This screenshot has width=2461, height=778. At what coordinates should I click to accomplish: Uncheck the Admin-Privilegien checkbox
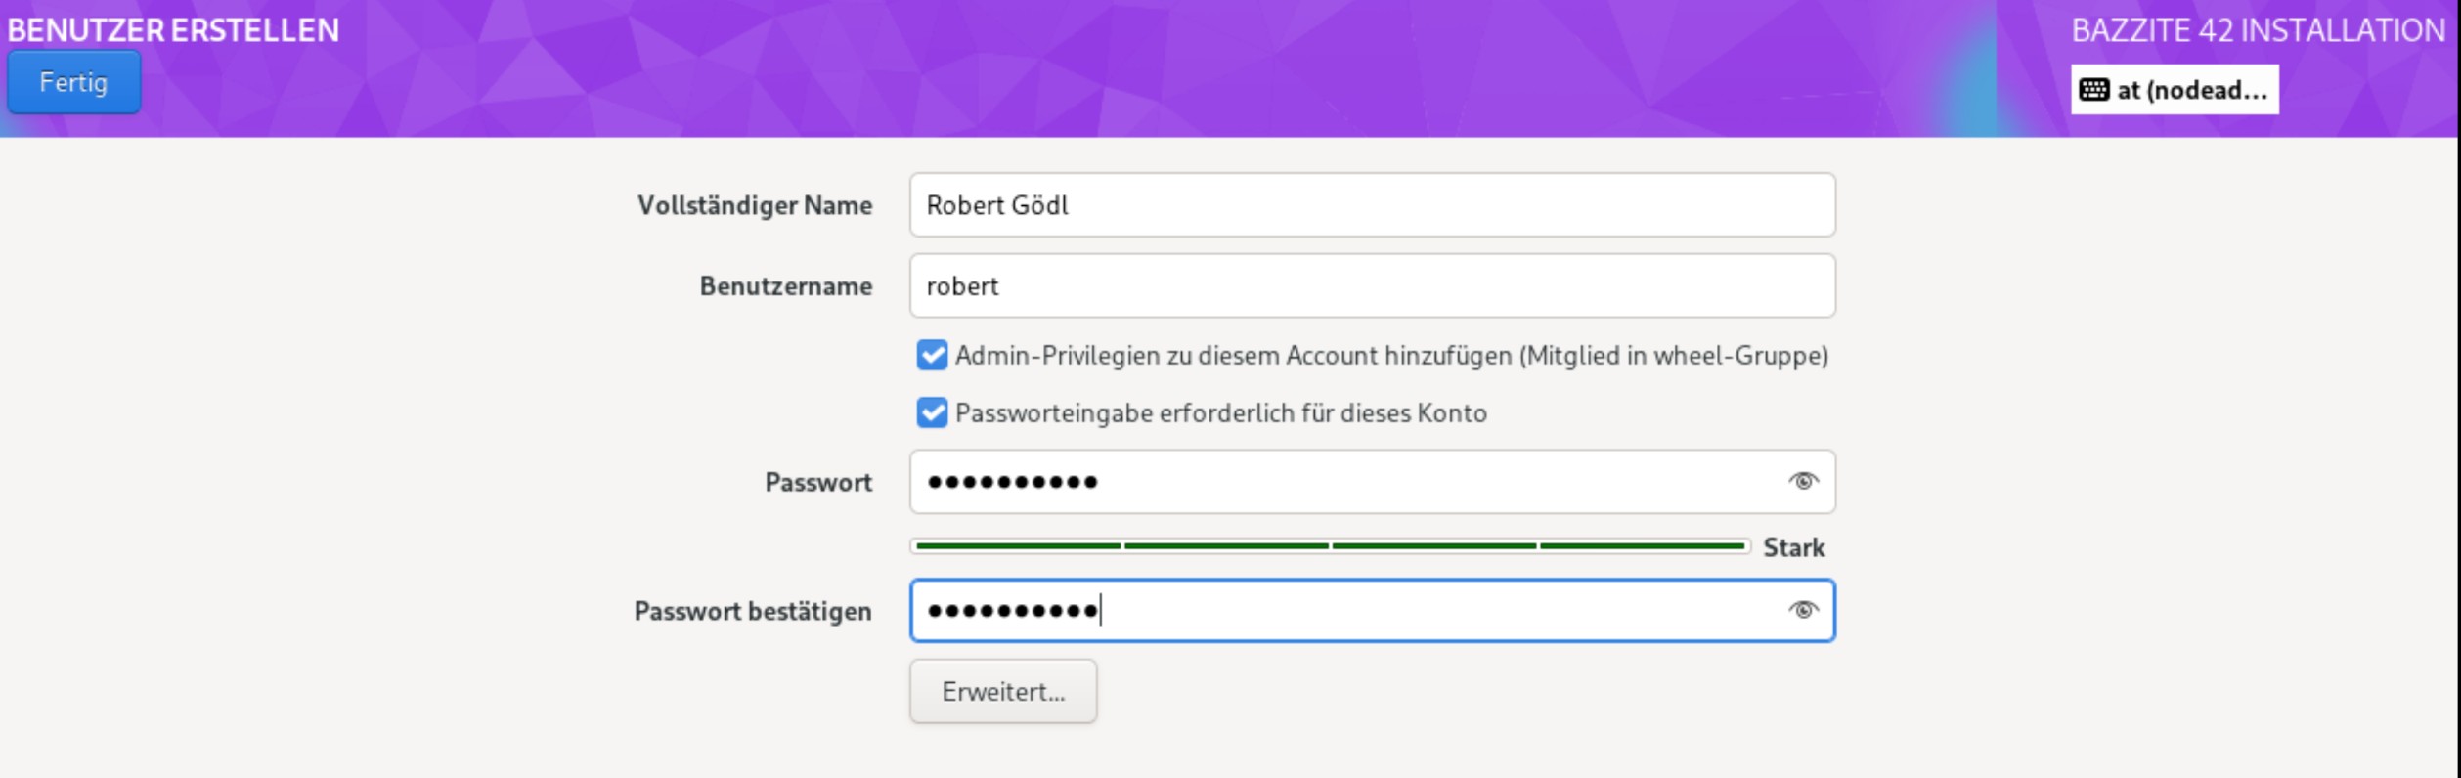point(932,356)
